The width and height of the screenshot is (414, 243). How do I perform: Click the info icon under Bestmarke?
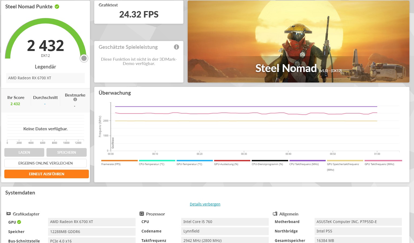75,100
